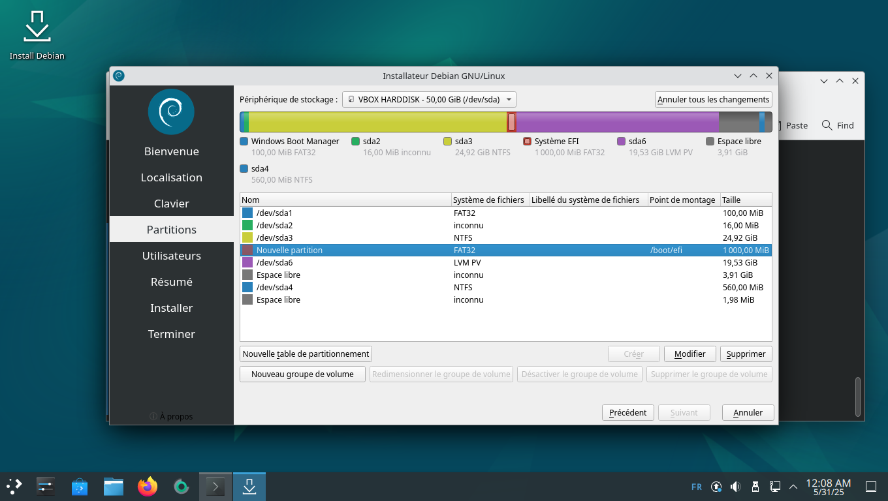Image resolution: width=888 pixels, height=501 pixels.
Task: Select the 1,98 MiB Espace libre row
Action: (506, 299)
